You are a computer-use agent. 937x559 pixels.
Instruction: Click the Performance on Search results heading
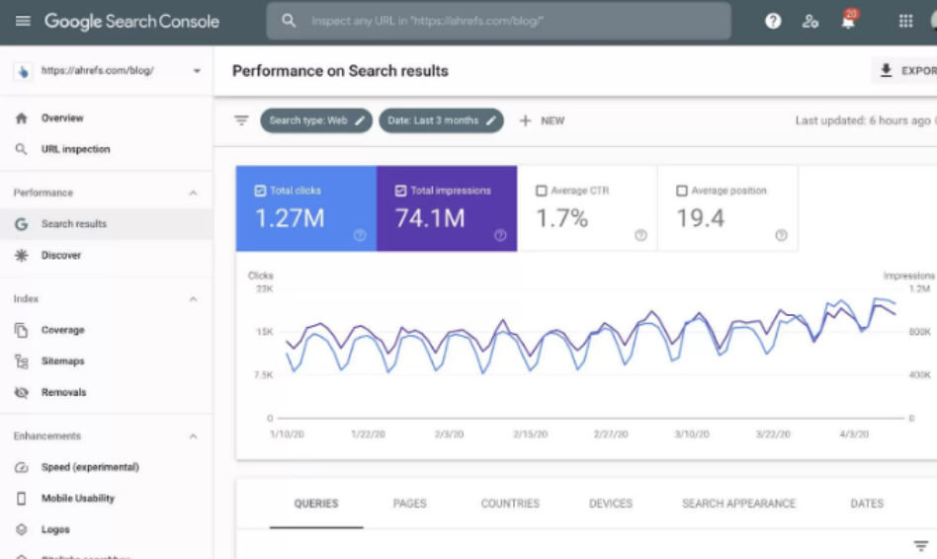coord(340,71)
